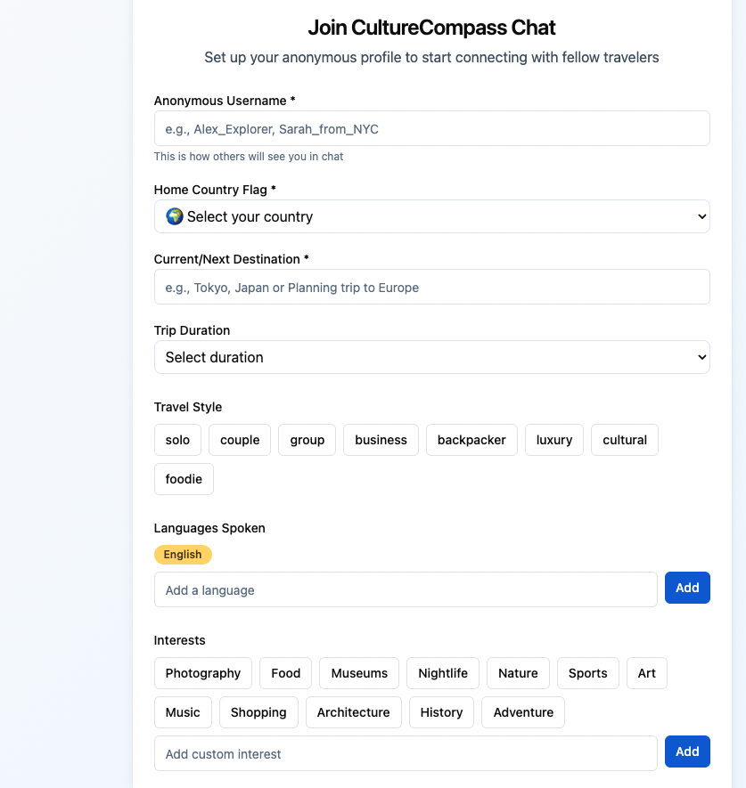Enable the luxury travel style

553,440
